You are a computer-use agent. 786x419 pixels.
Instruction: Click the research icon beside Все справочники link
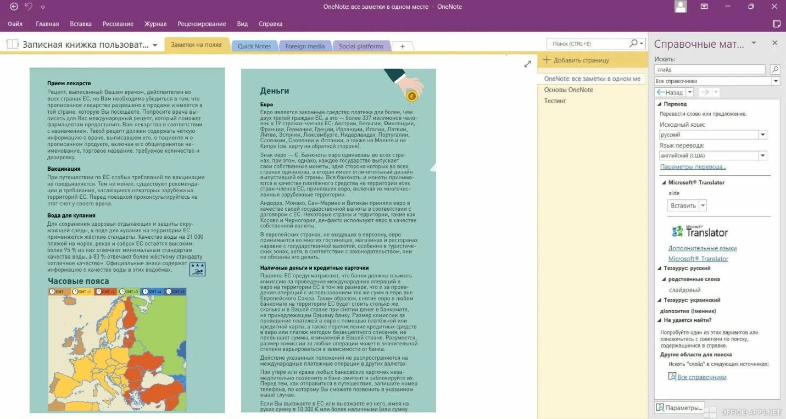(x=672, y=376)
